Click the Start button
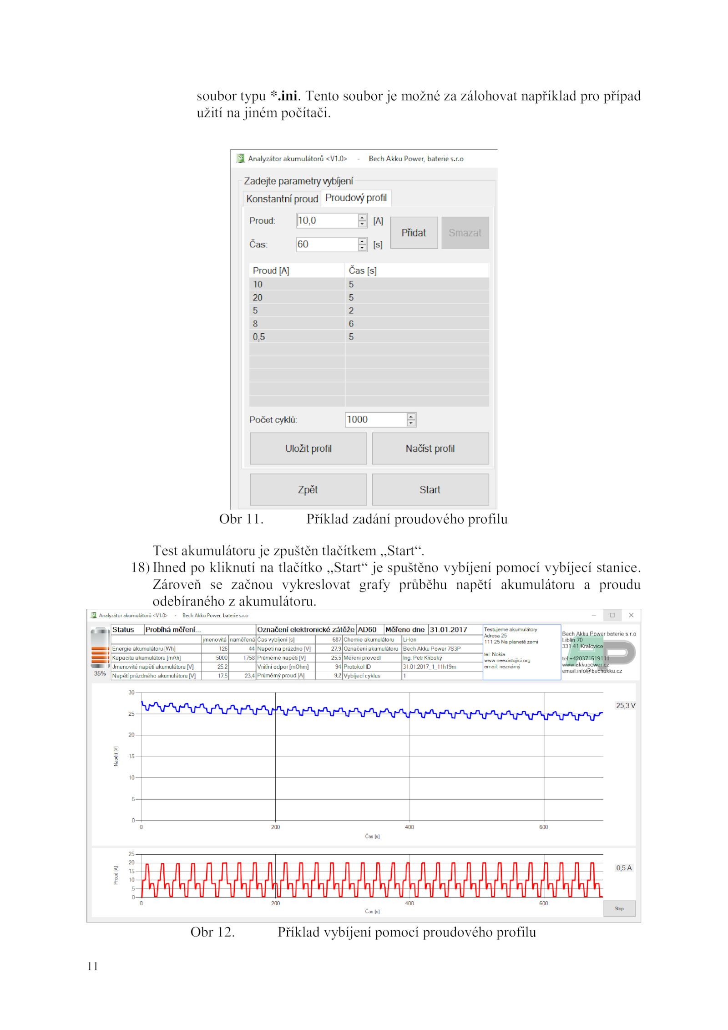 (x=430, y=490)
